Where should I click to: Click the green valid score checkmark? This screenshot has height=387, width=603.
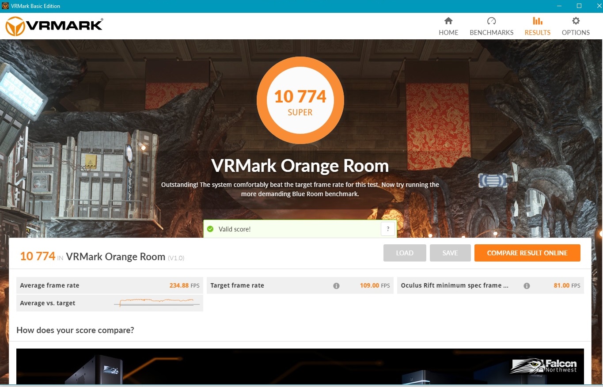tap(210, 229)
